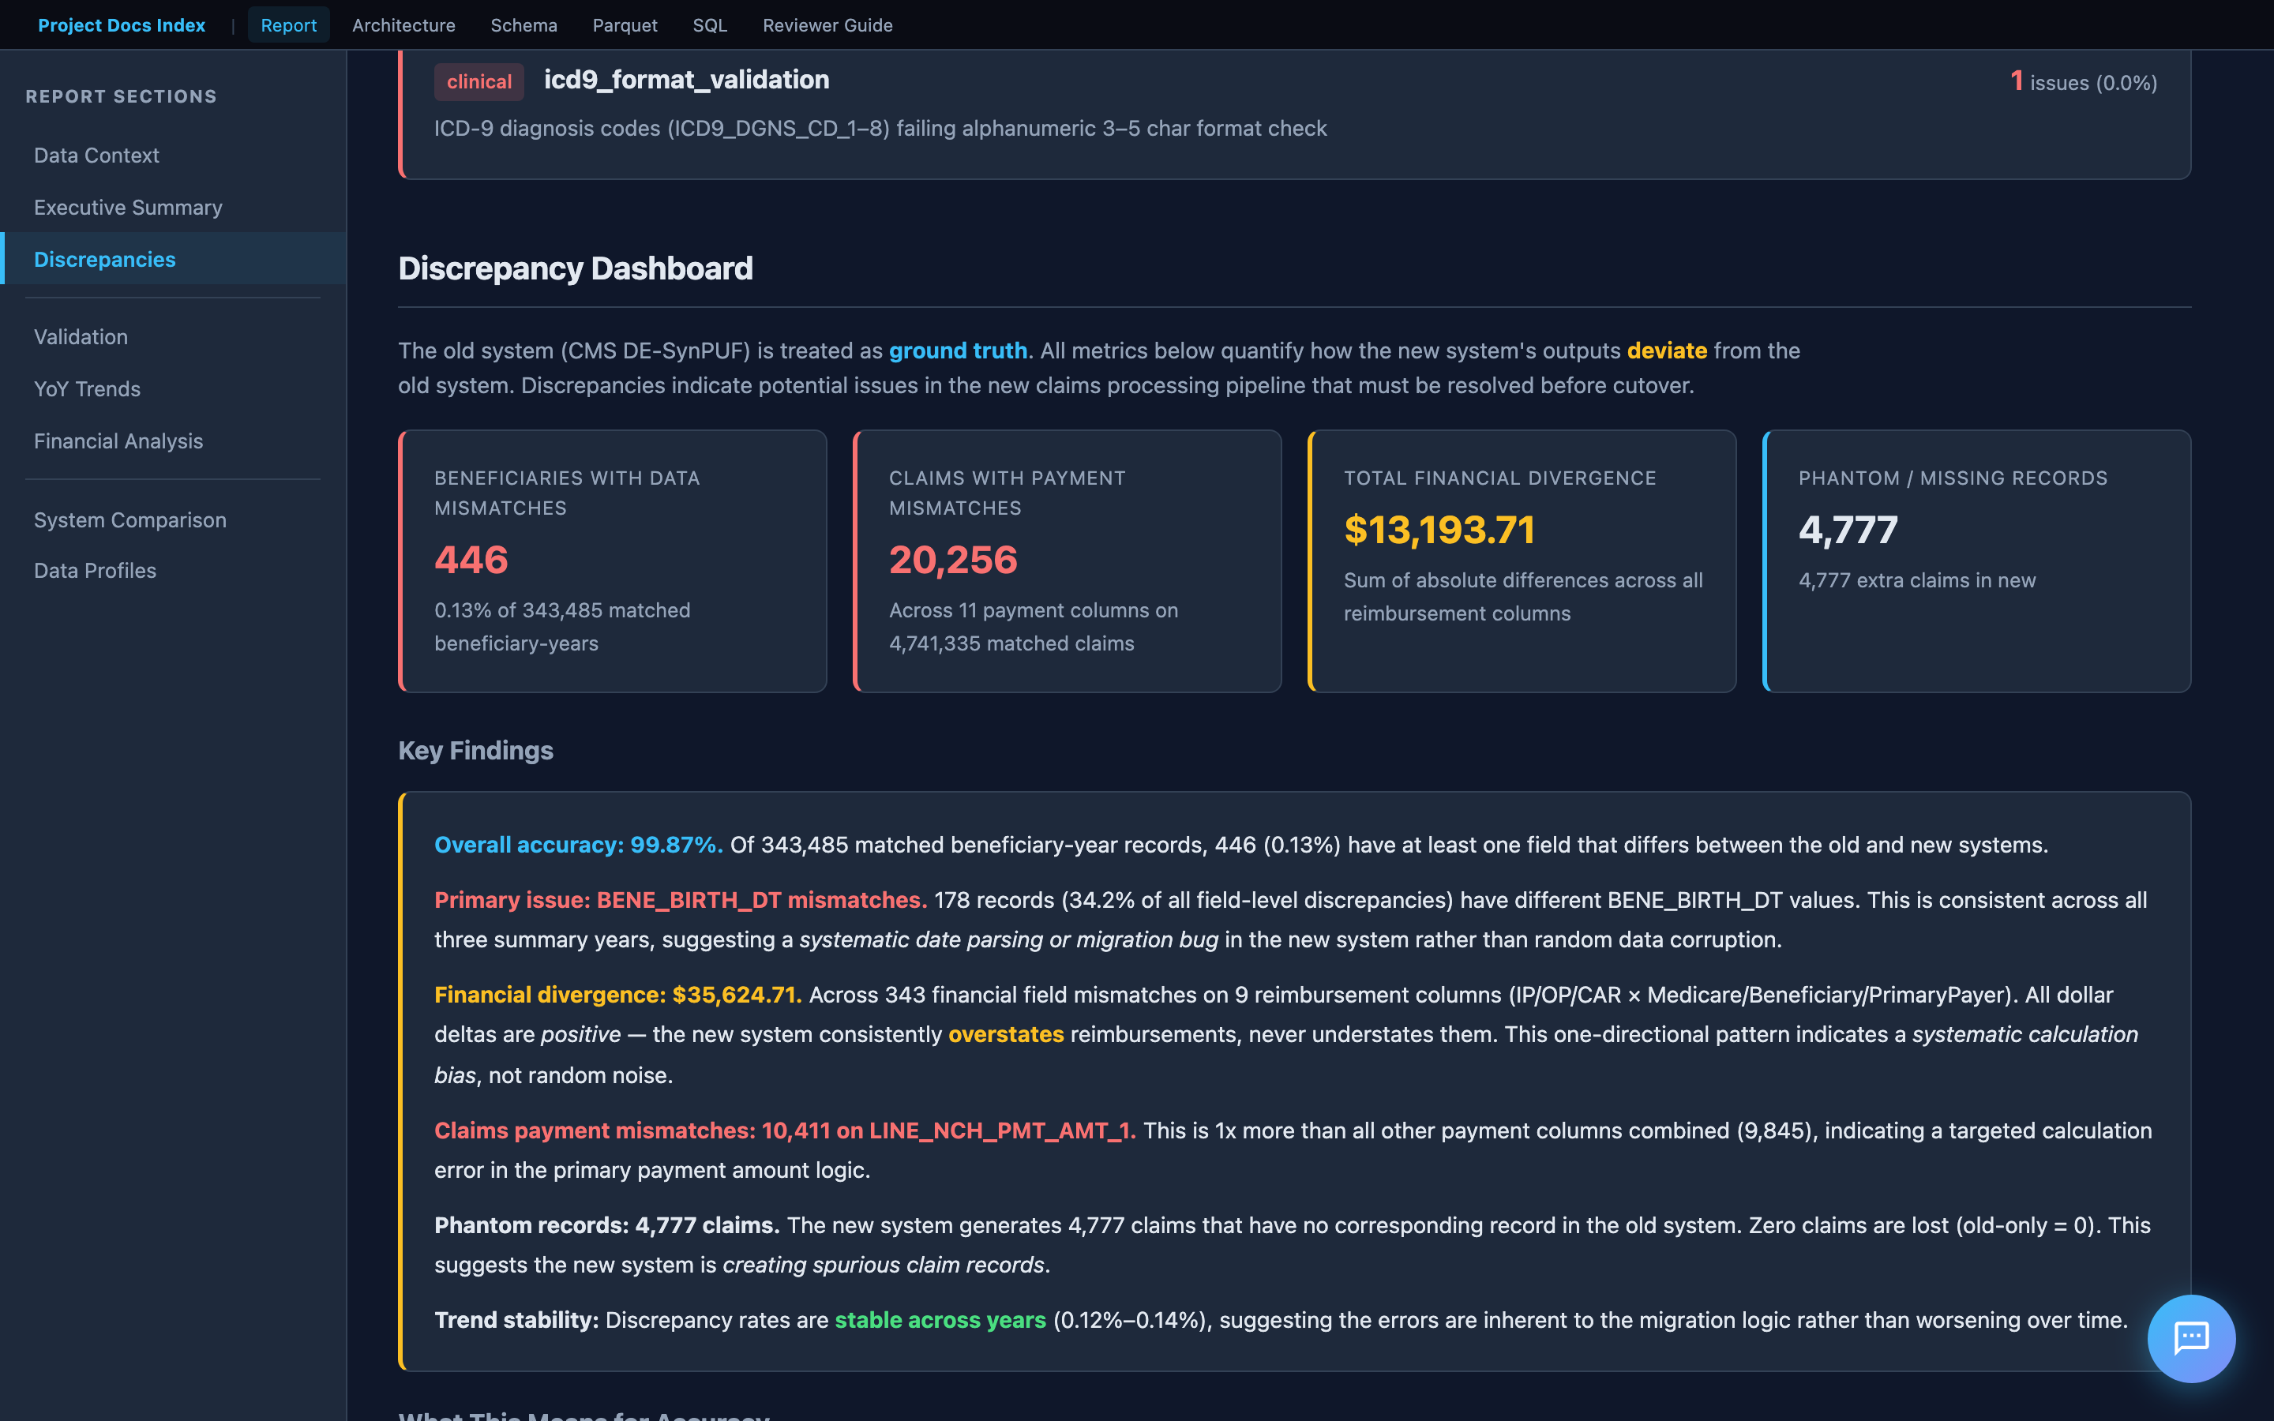The image size is (2274, 1421).
Task: Select the Parquet tab
Action: (625, 25)
